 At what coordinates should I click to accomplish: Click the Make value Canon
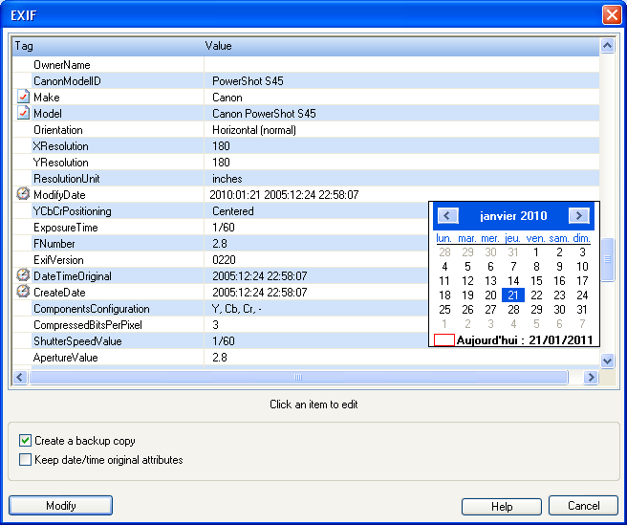[x=227, y=98]
